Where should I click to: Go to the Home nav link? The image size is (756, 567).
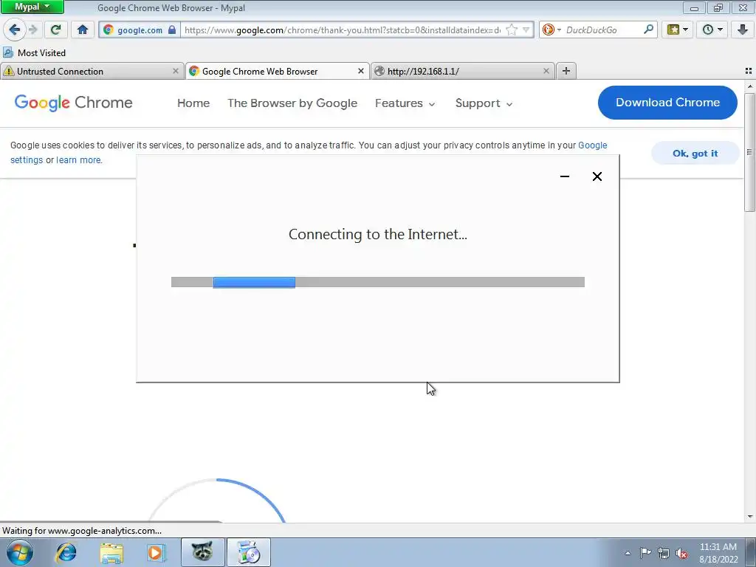[x=193, y=103]
